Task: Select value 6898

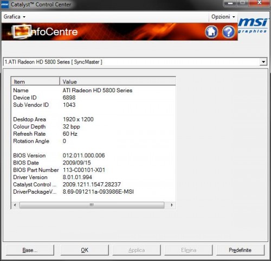Action: click(x=69, y=98)
